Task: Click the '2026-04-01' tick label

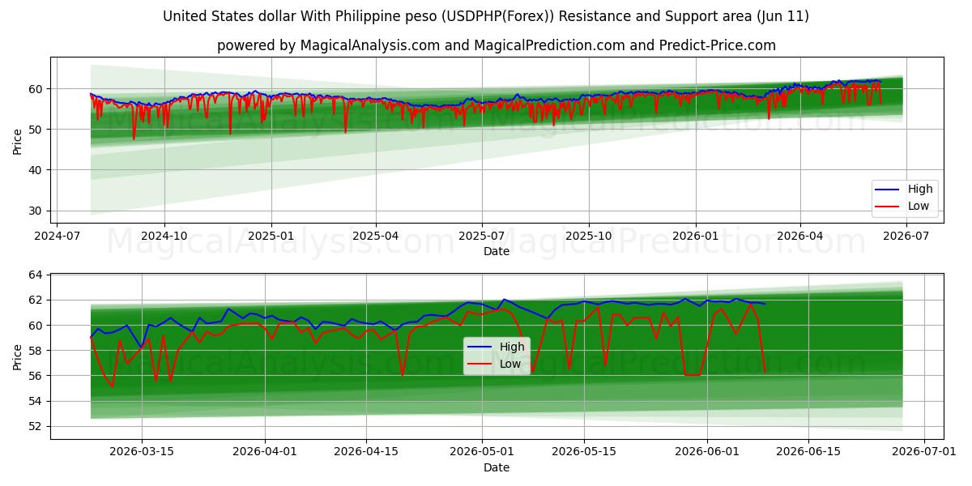Action: tap(265, 451)
